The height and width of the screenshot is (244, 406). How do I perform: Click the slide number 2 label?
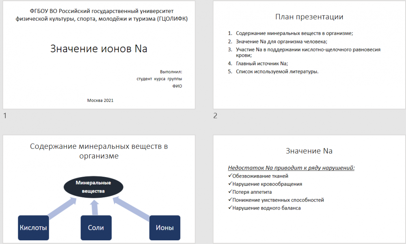click(216, 116)
